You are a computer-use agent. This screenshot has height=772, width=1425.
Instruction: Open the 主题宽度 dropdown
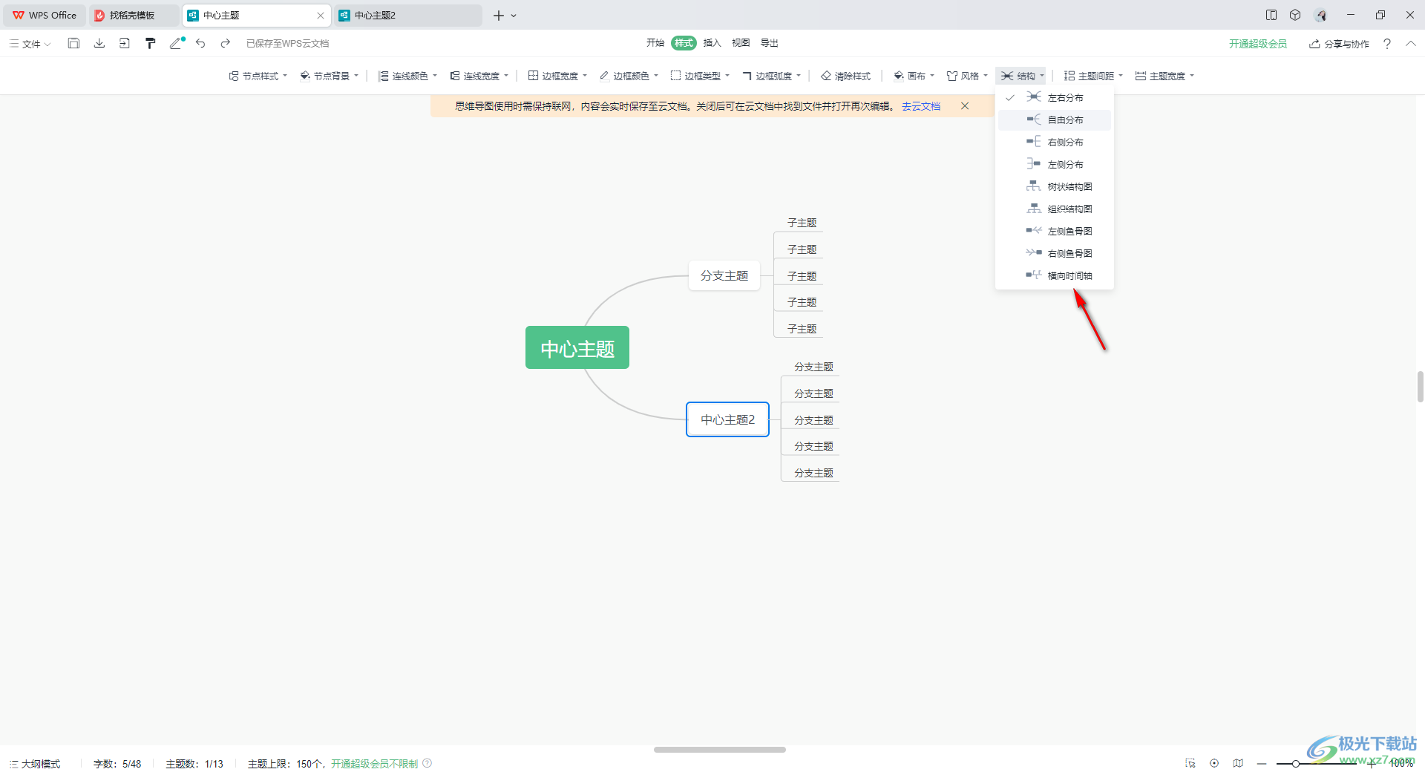pyautogui.click(x=1164, y=76)
